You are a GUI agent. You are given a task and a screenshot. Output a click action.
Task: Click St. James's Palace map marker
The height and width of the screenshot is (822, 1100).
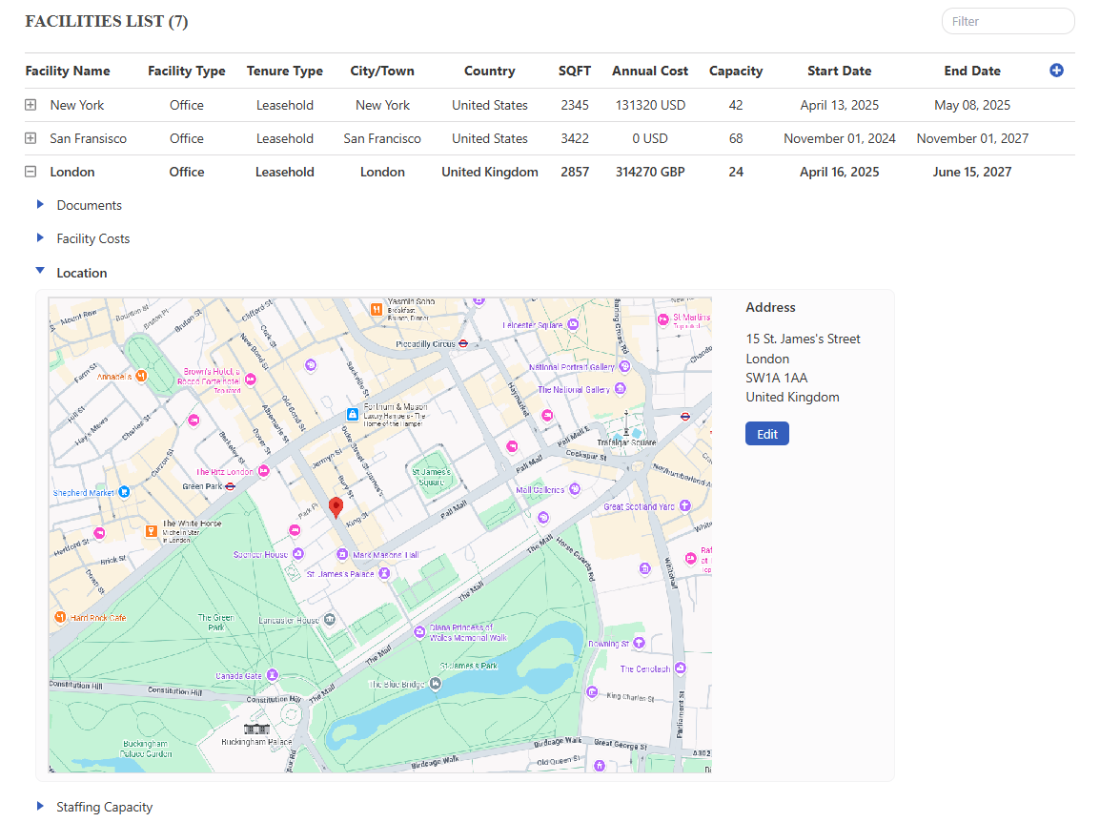click(x=384, y=574)
